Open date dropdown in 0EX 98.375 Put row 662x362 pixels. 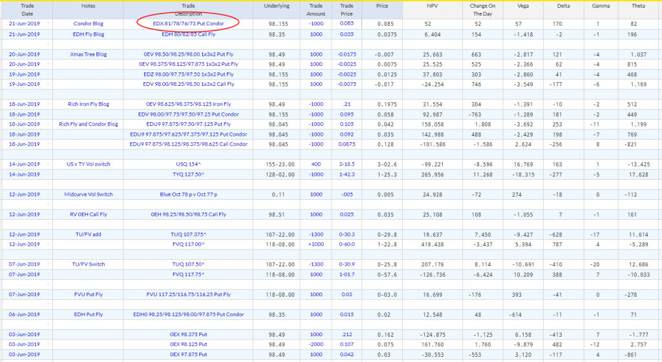(x=48, y=335)
